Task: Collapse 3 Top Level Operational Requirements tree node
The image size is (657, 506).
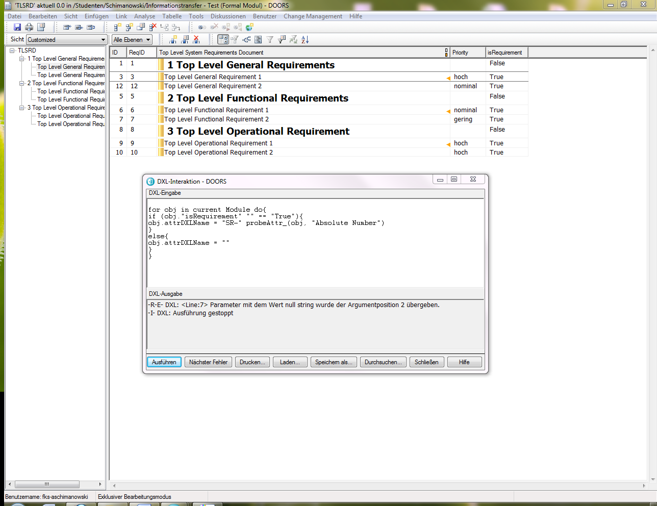Action: pyautogui.click(x=22, y=108)
